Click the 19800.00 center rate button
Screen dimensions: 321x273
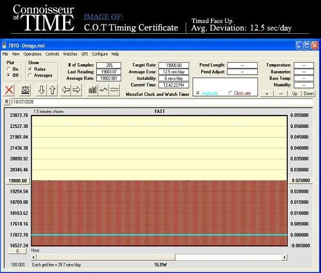point(18,181)
